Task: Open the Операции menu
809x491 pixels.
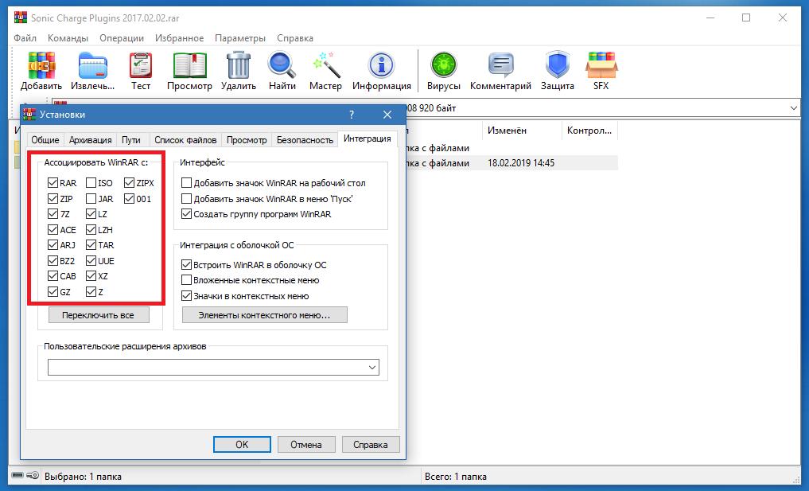Action: [x=121, y=38]
